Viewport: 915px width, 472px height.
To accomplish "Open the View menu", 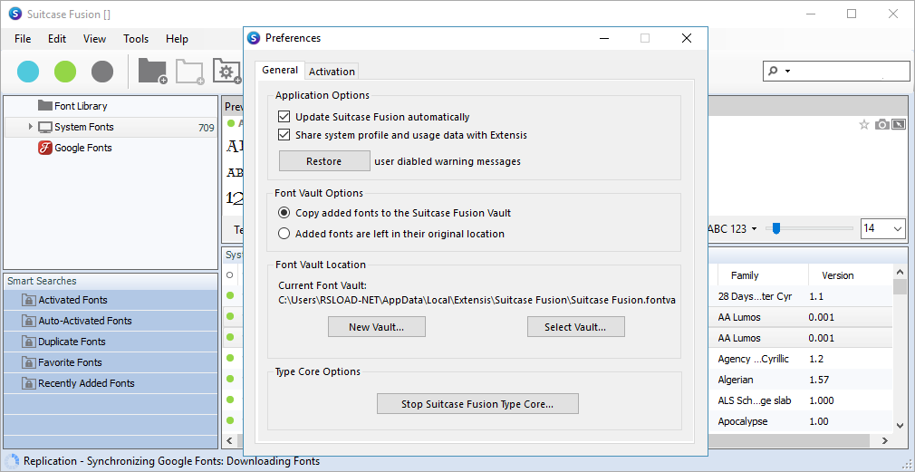I will tap(94, 39).
